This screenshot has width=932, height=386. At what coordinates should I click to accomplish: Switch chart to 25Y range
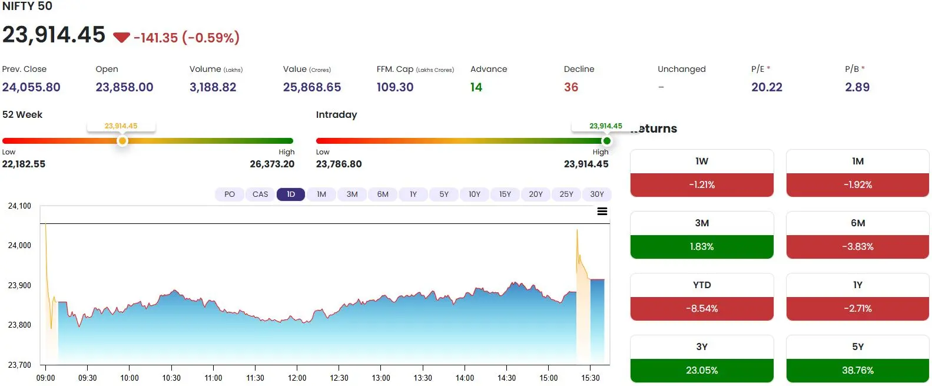click(566, 194)
